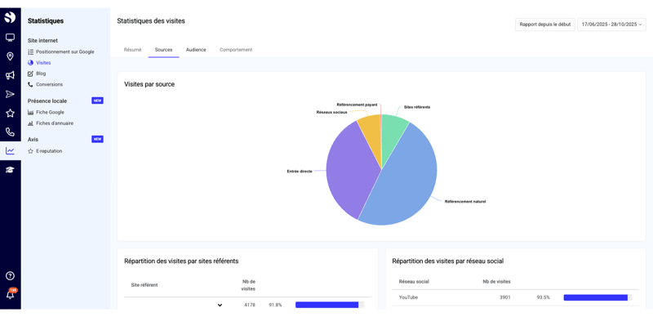Click the 3901 visits value

click(504, 297)
